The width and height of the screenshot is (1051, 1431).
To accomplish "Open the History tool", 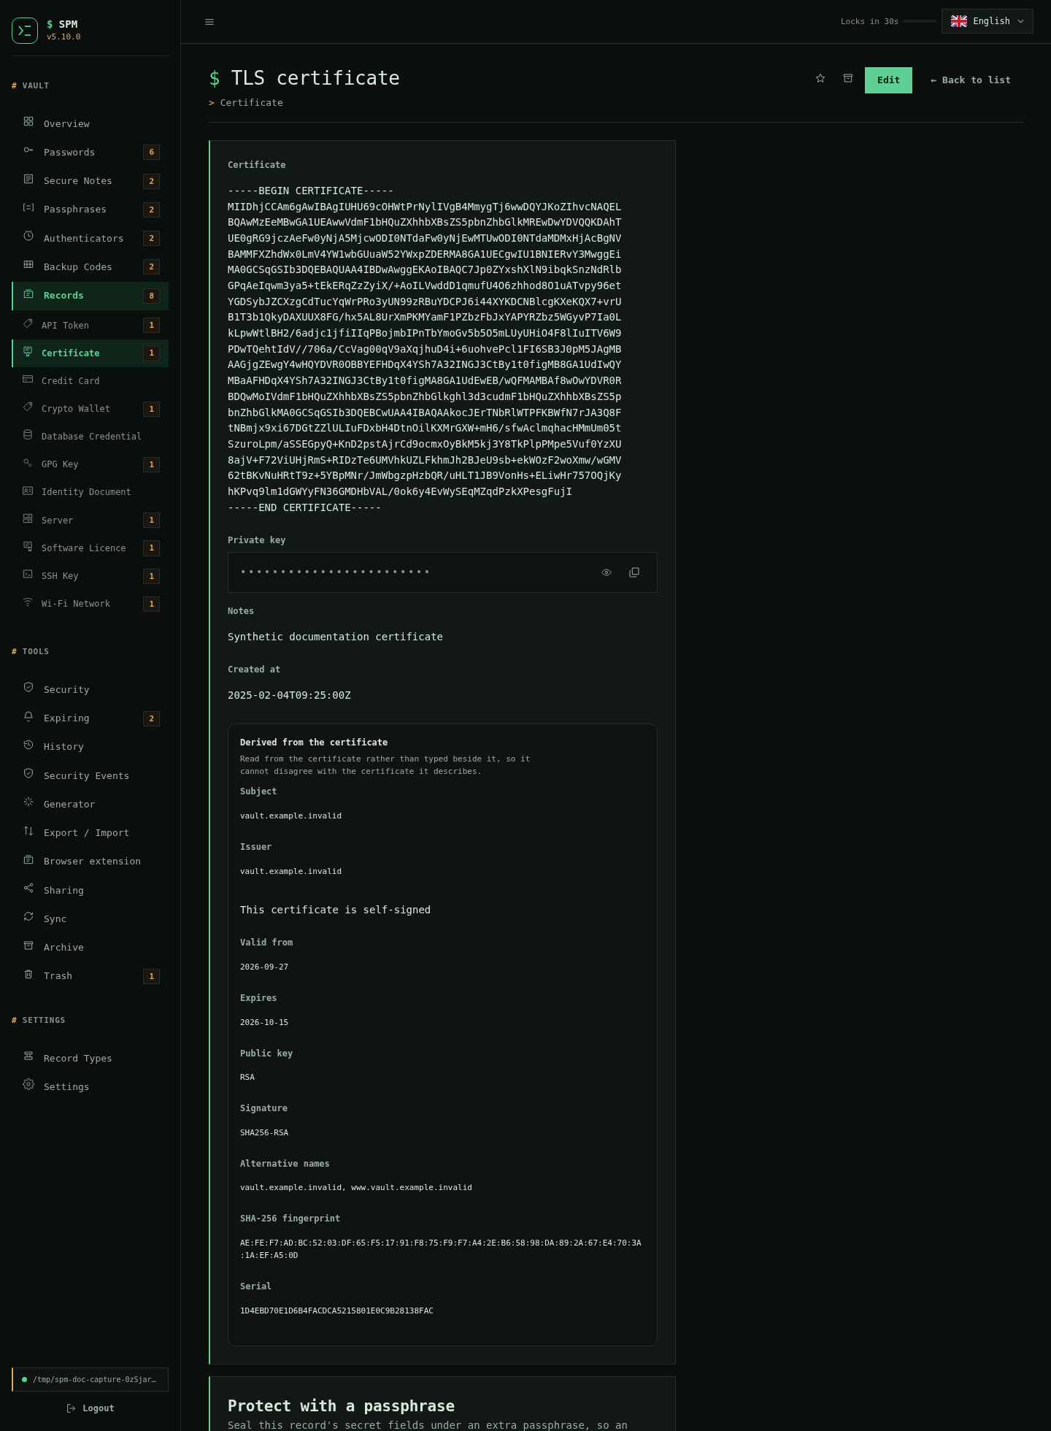I will coord(91,747).
